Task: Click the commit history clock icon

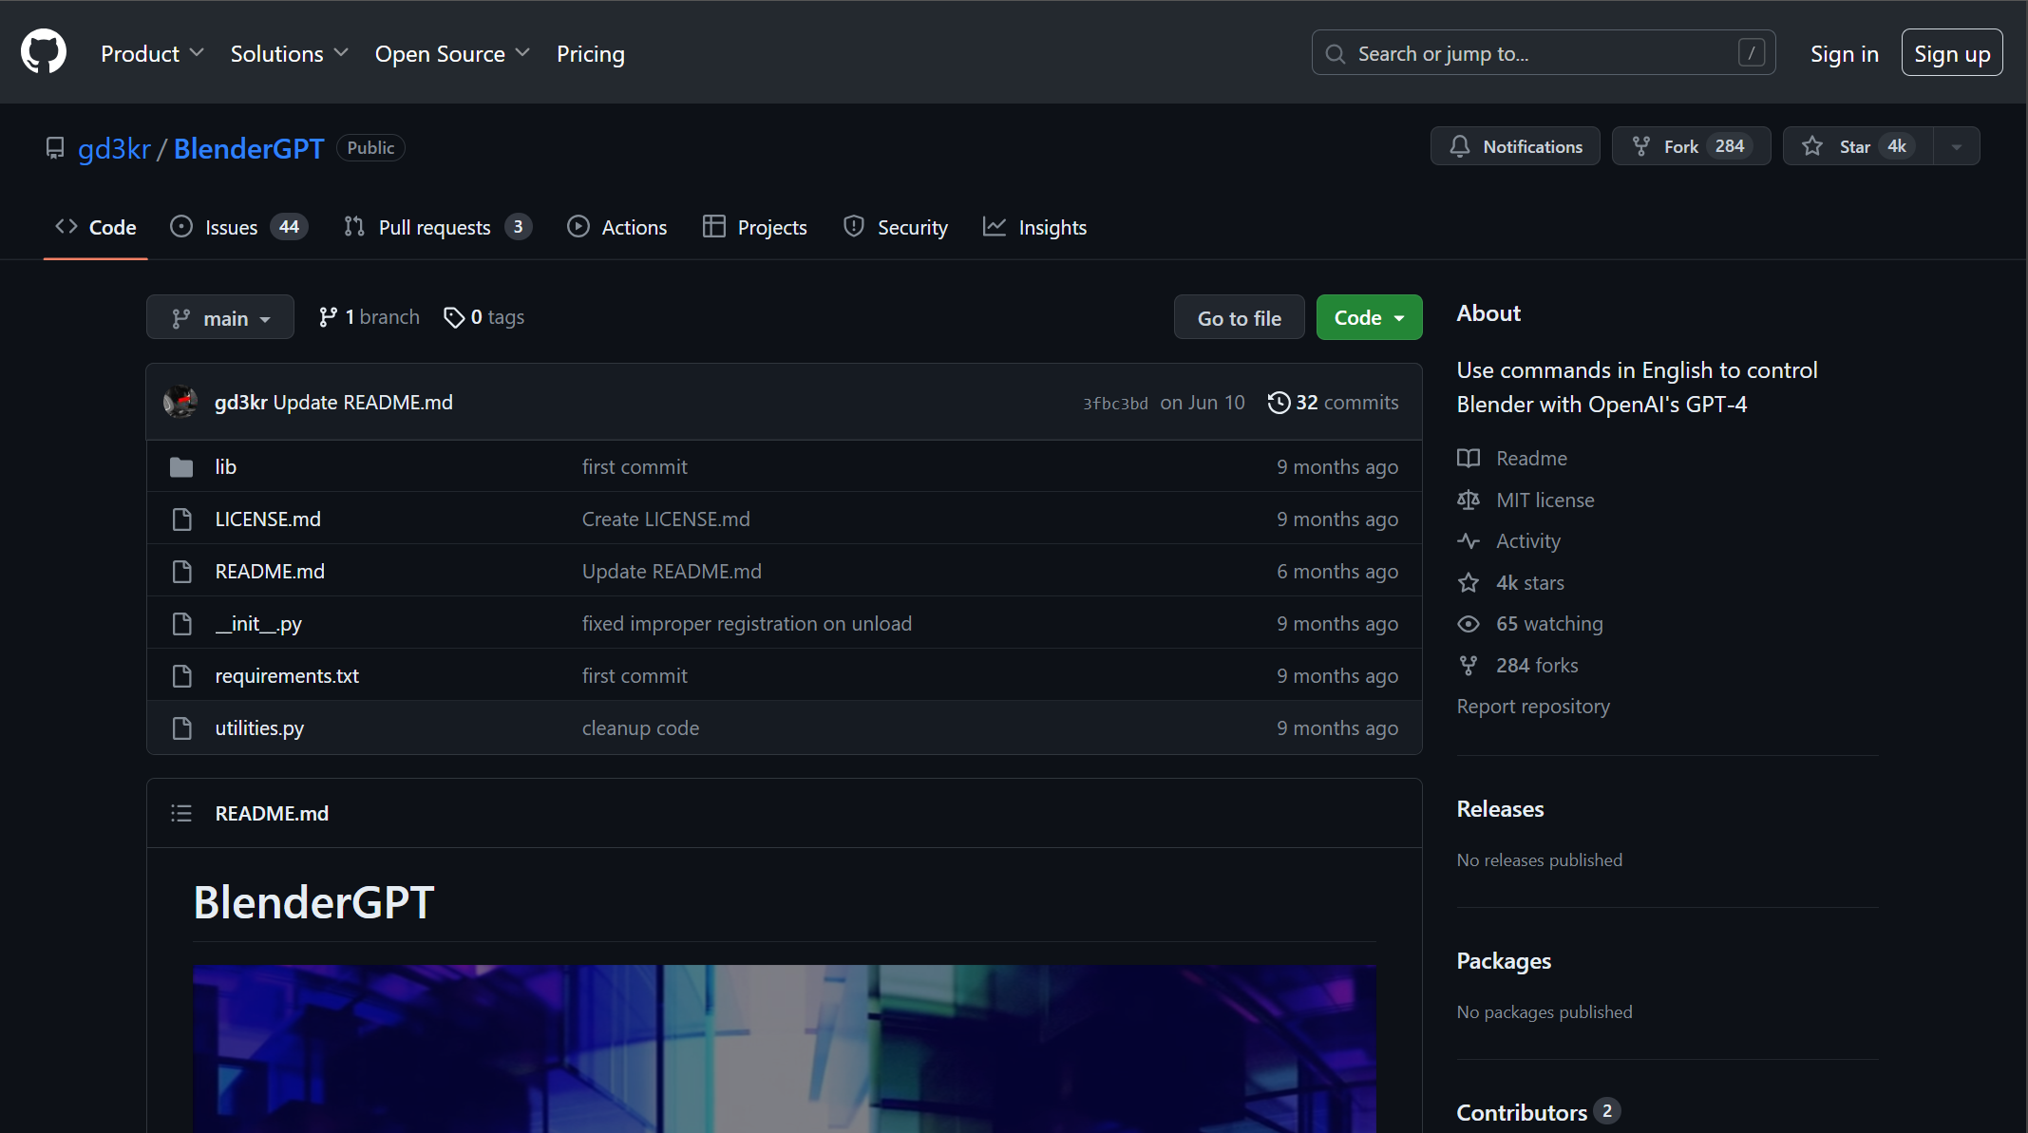Action: coord(1279,403)
